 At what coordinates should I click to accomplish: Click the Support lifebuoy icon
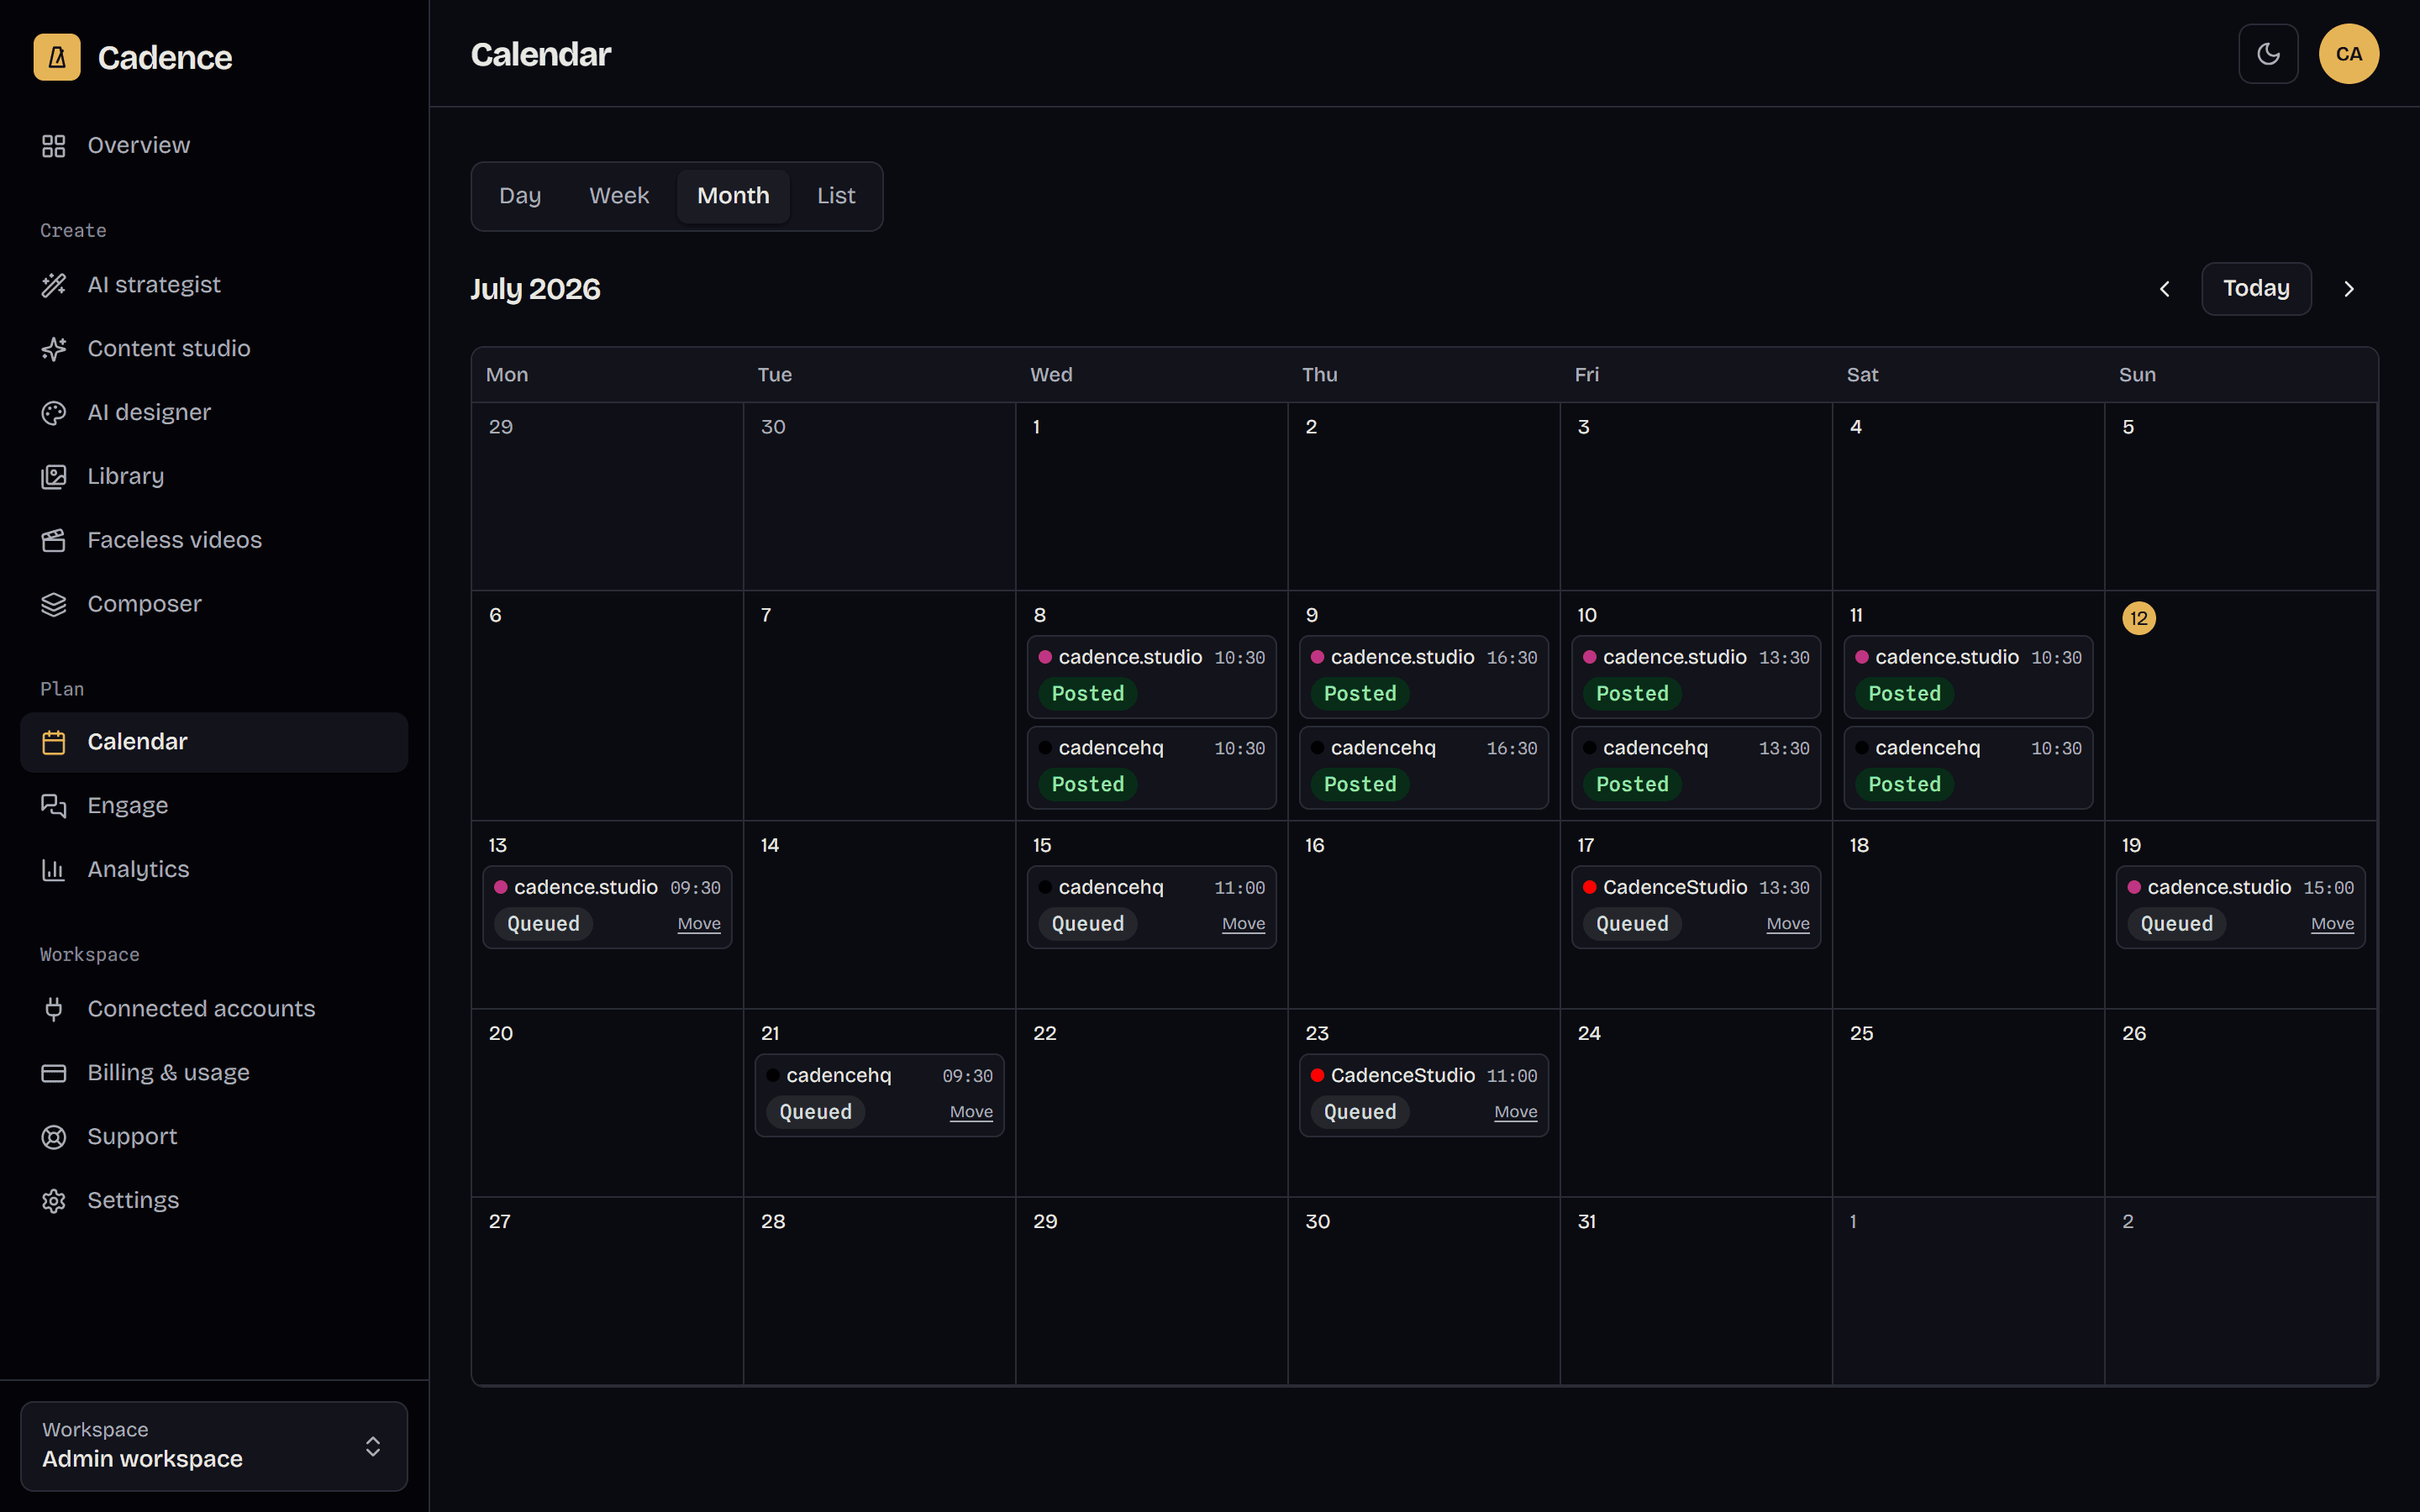[x=54, y=1137]
